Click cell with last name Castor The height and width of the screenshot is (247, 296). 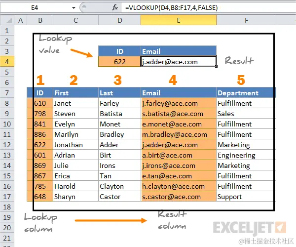point(119,197)
